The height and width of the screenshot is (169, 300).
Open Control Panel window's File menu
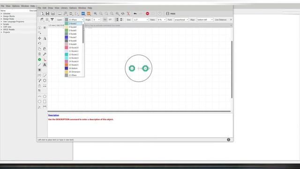[2, 6]
